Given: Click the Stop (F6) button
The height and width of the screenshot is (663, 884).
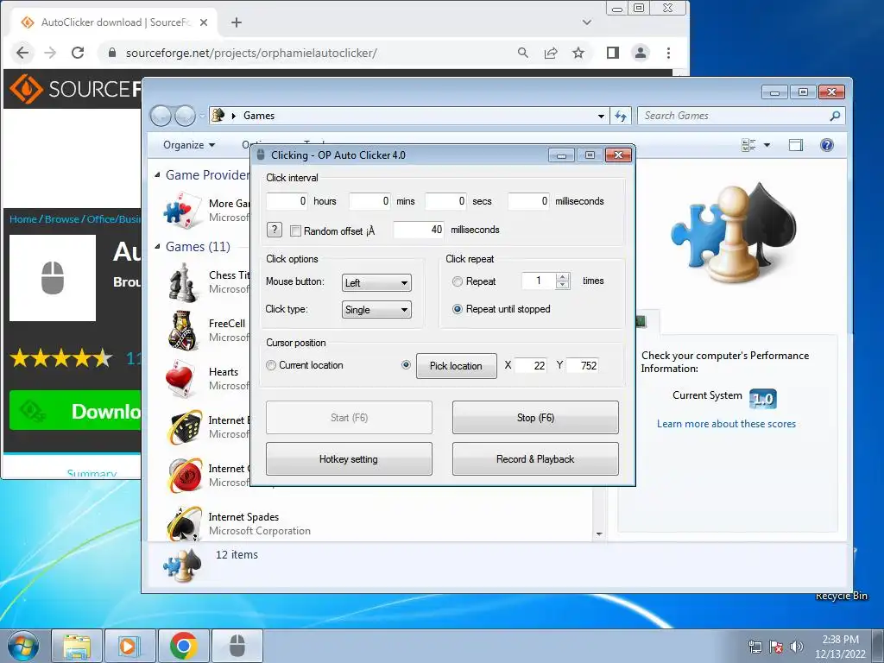Looking at the screenshot, I should click(x=535, y=417).
